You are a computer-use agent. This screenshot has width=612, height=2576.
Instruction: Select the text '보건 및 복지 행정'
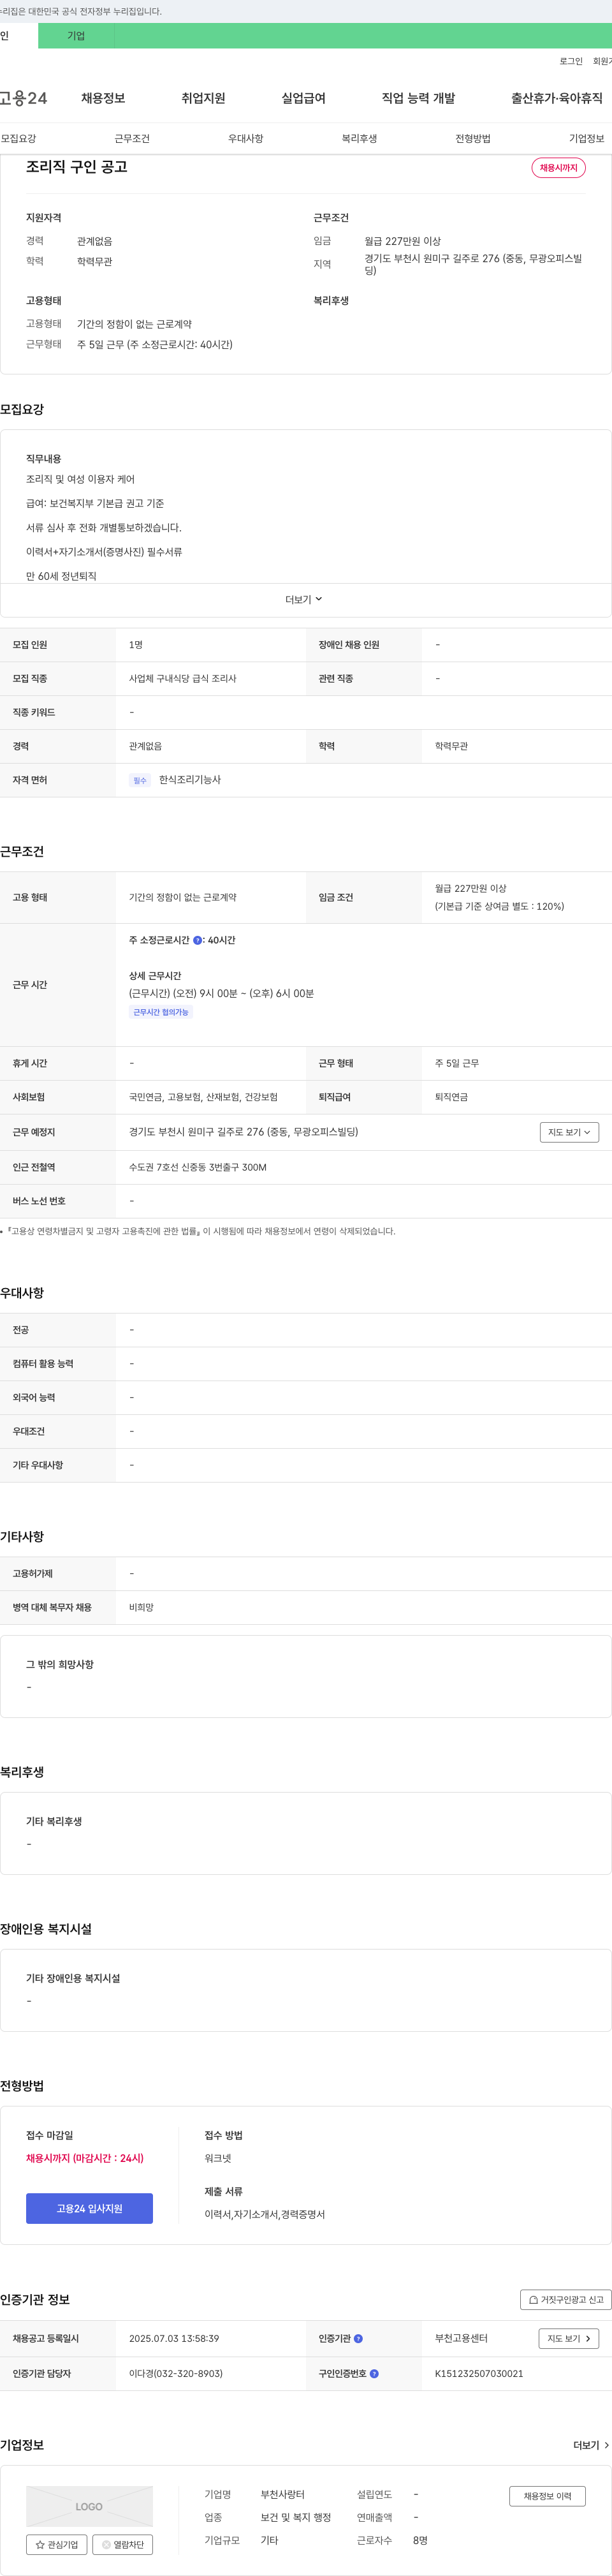296,2517
